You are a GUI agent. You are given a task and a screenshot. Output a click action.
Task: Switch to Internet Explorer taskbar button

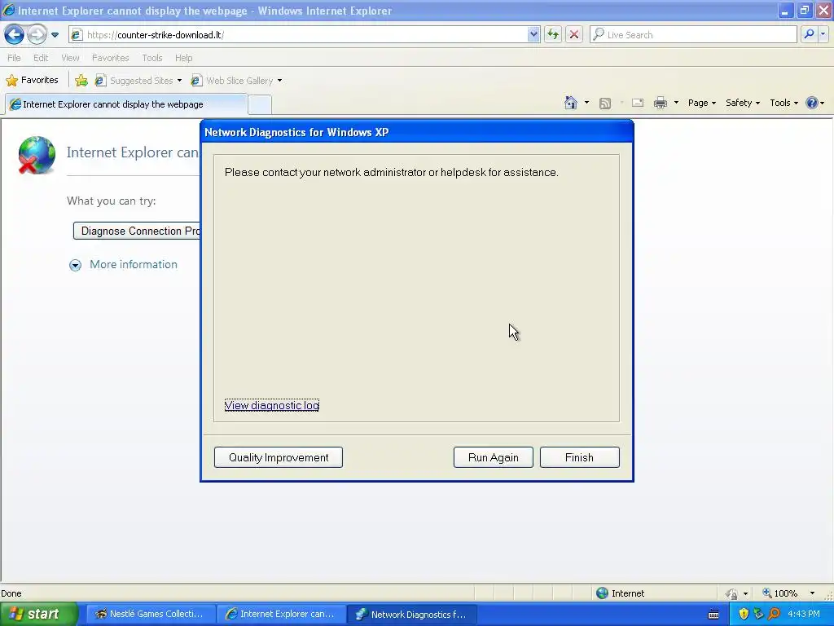click(x=281, y=614)
